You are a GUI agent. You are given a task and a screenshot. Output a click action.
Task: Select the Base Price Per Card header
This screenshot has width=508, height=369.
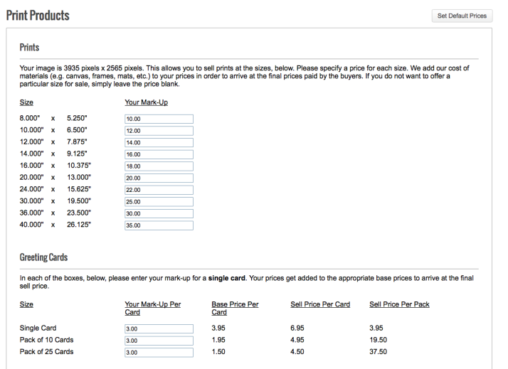tap(235, 308)
